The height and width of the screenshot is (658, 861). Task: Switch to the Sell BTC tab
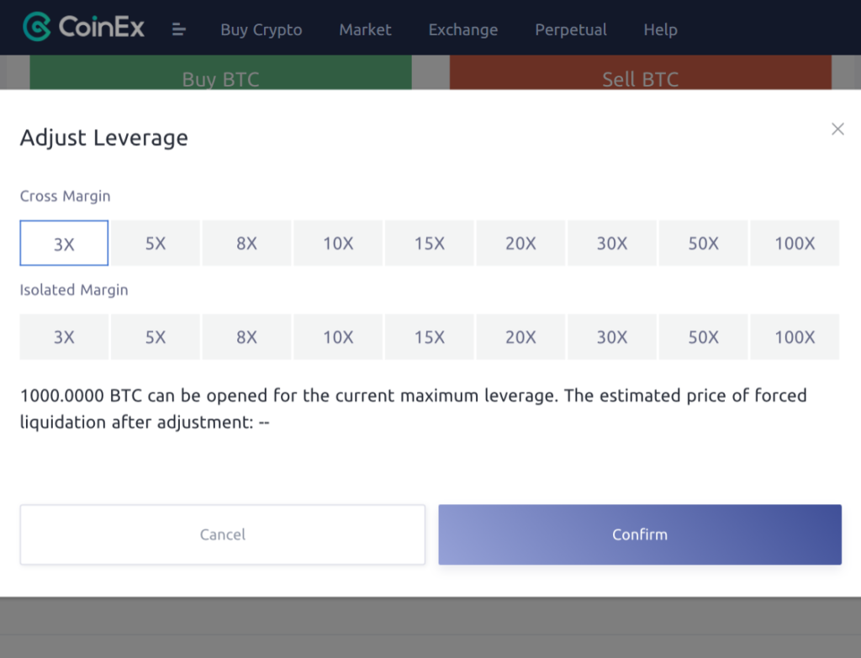pos(641,79)
